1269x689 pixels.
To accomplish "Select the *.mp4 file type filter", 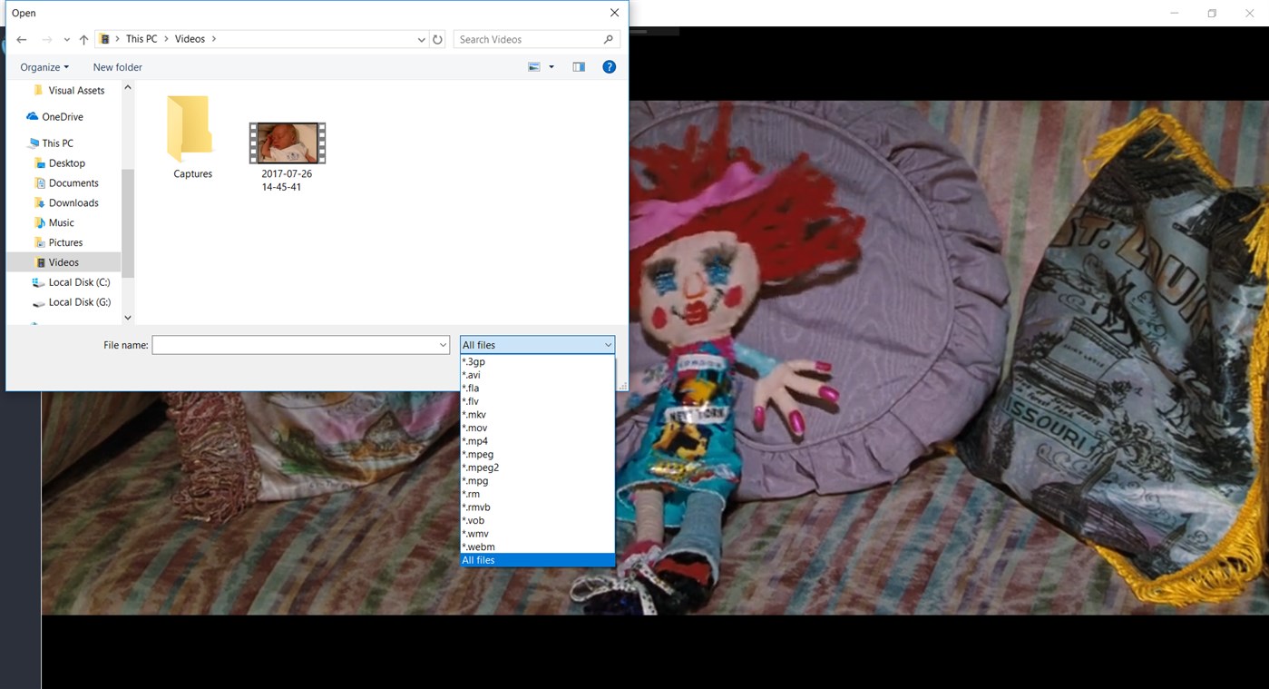I will [475, 441].
